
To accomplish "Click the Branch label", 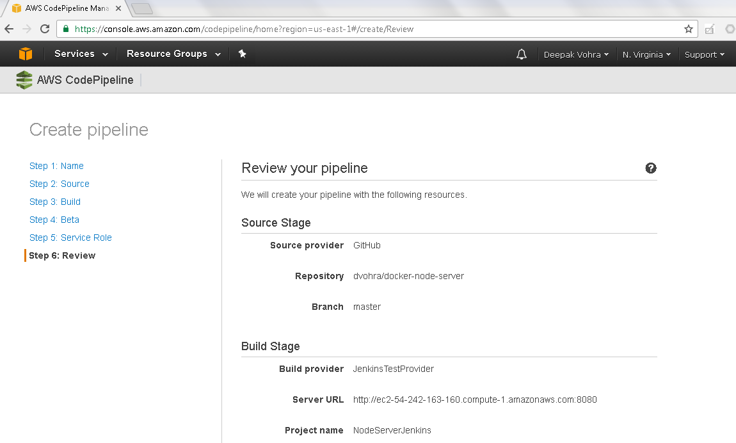I will (x=328, y=307).
